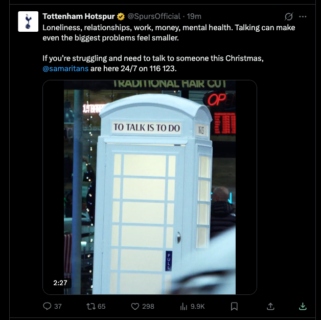
Task: Open the @samaritans mention link
Action: coord(65,69)
